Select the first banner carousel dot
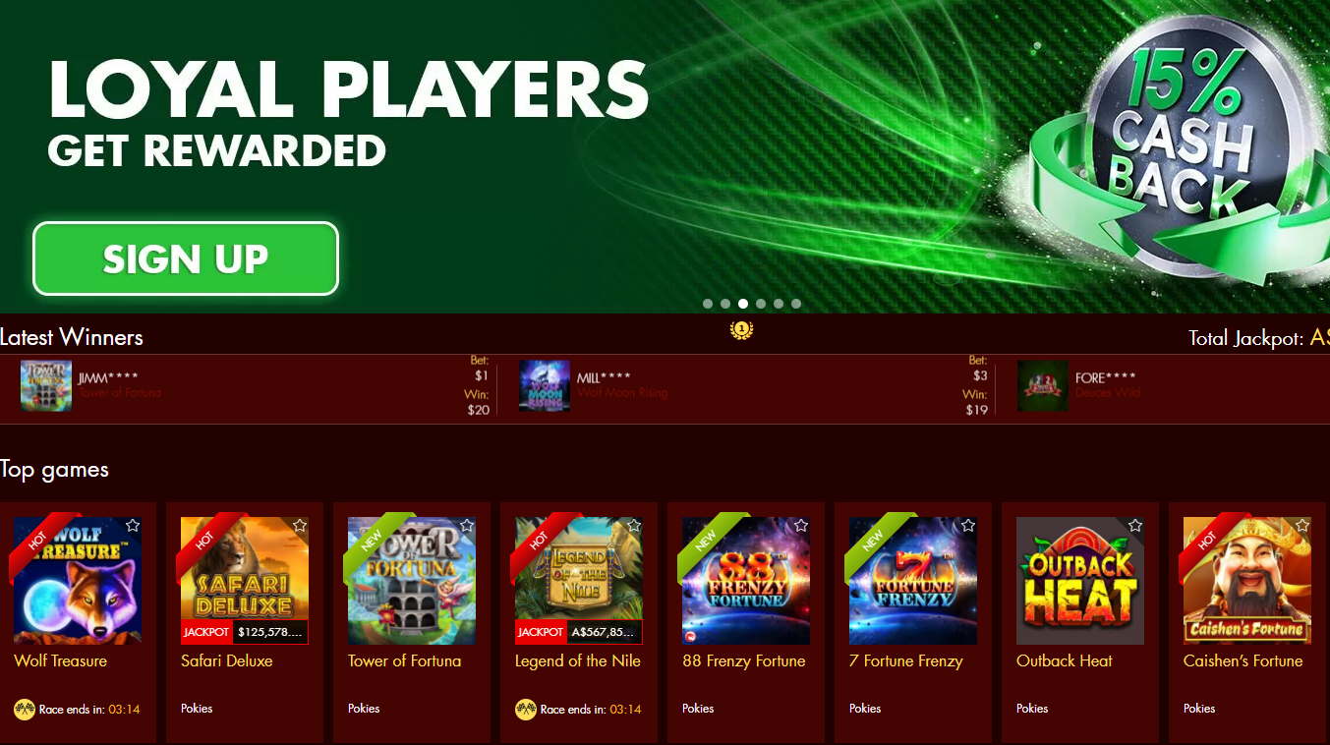 tap(708, 304)
